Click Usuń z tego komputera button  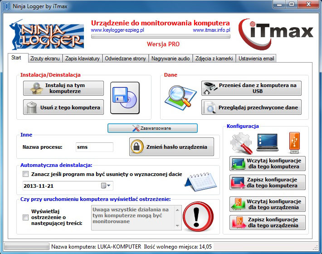(x=63, y=107)
